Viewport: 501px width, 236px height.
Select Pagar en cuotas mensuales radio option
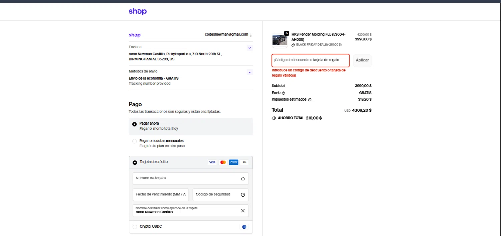point(135,141)
